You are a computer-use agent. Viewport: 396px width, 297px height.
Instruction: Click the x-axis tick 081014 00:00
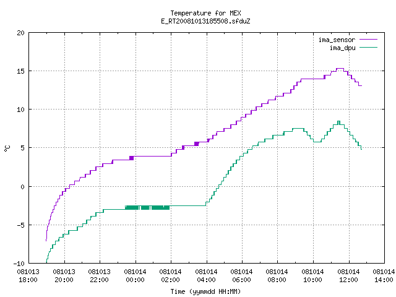coord(135,276)
